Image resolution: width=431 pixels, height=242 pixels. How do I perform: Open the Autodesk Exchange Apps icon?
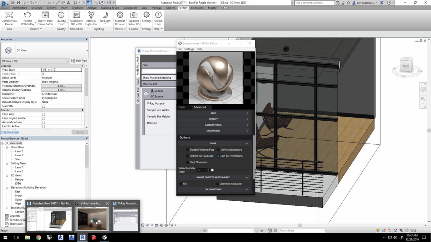click(x=381, y=3)
